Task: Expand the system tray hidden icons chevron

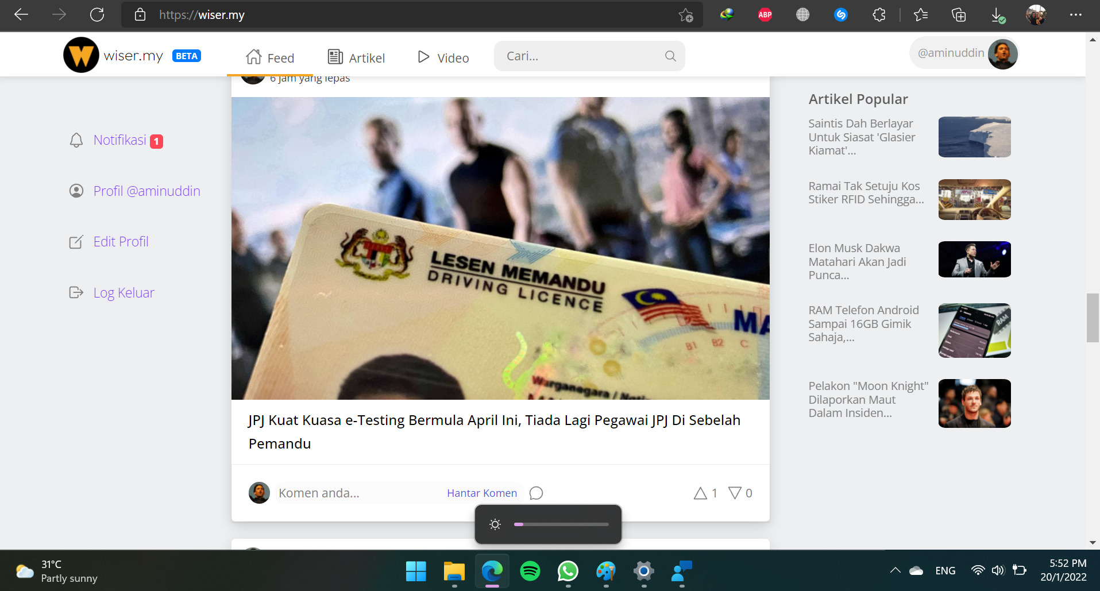Action: tap(895, 570)
